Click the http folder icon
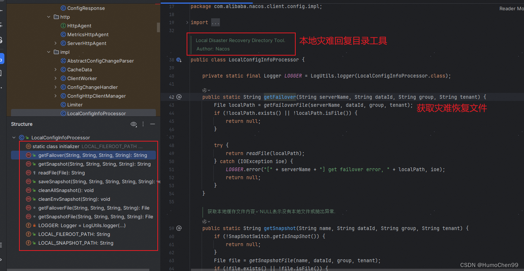This screenshot has width=524, height=271. click(56, 17)
